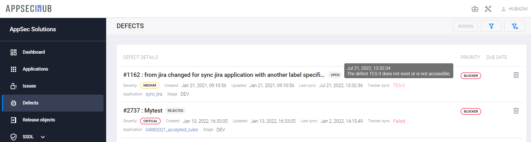This screenshot has height=142, width=531.
Task: Open the Applications menu item
Action: click(x=35, y=69)
